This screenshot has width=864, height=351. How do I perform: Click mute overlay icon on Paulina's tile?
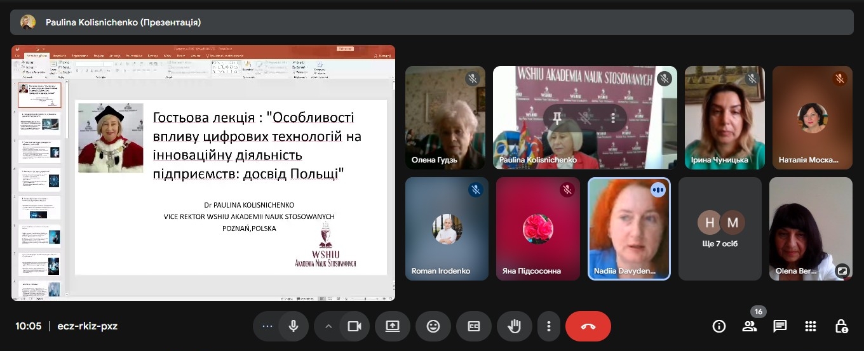click(x=585, y=118)
